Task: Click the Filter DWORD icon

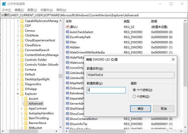Action: click(67, 42)
